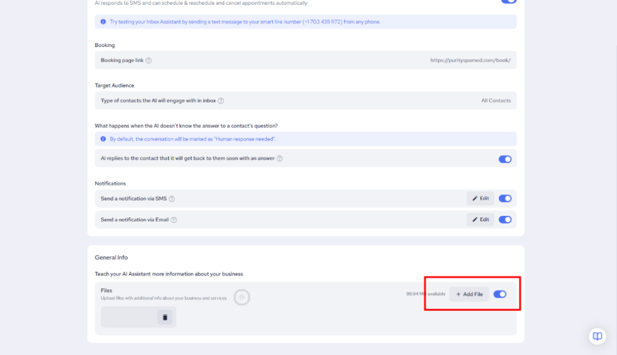Click help icon next to SMS notification
This screenshot has height=355, width=617.
pyautogui.click(x=172, y=199)
